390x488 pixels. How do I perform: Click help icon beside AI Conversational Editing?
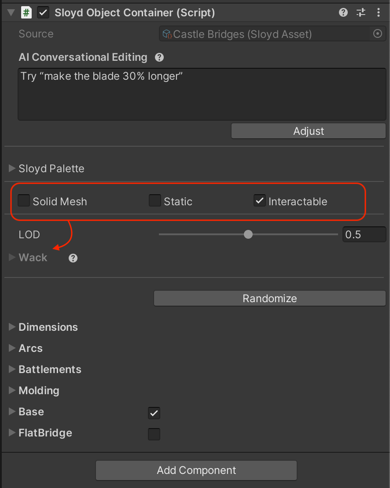[159, 57]
